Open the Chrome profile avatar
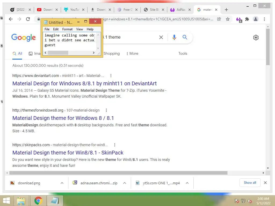Image resolution: width=275 pixels, height=206 pixels. (256, 19)
